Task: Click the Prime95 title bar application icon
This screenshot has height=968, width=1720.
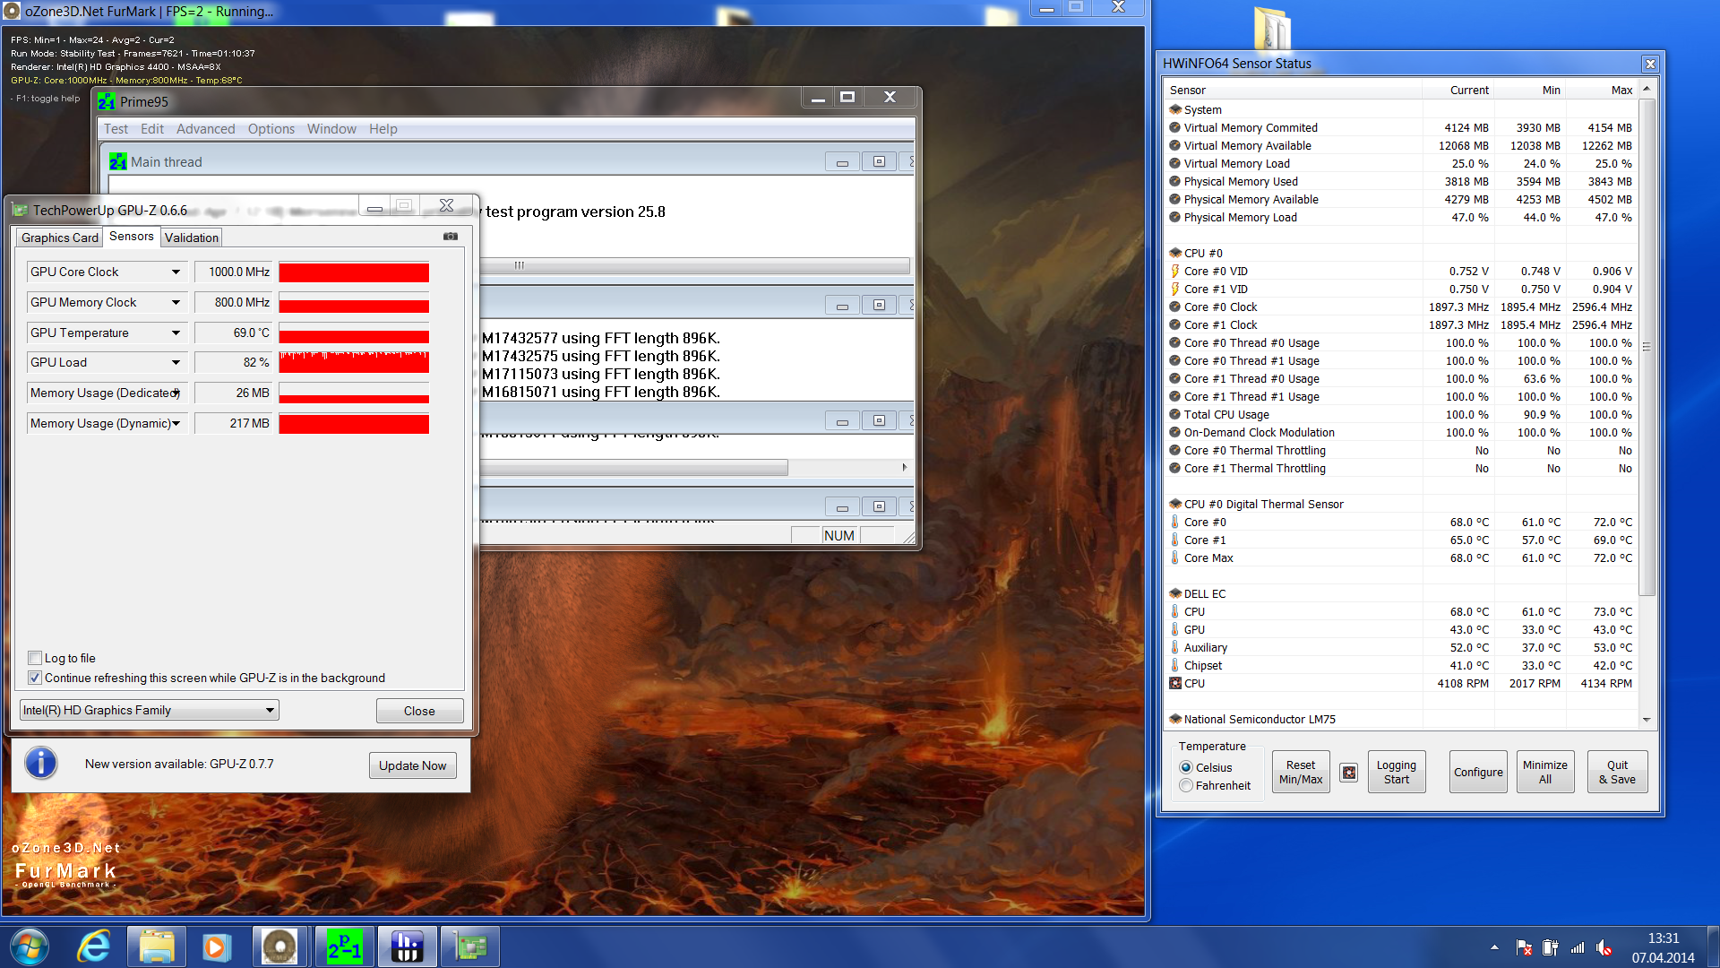Action: coord(107,101)
